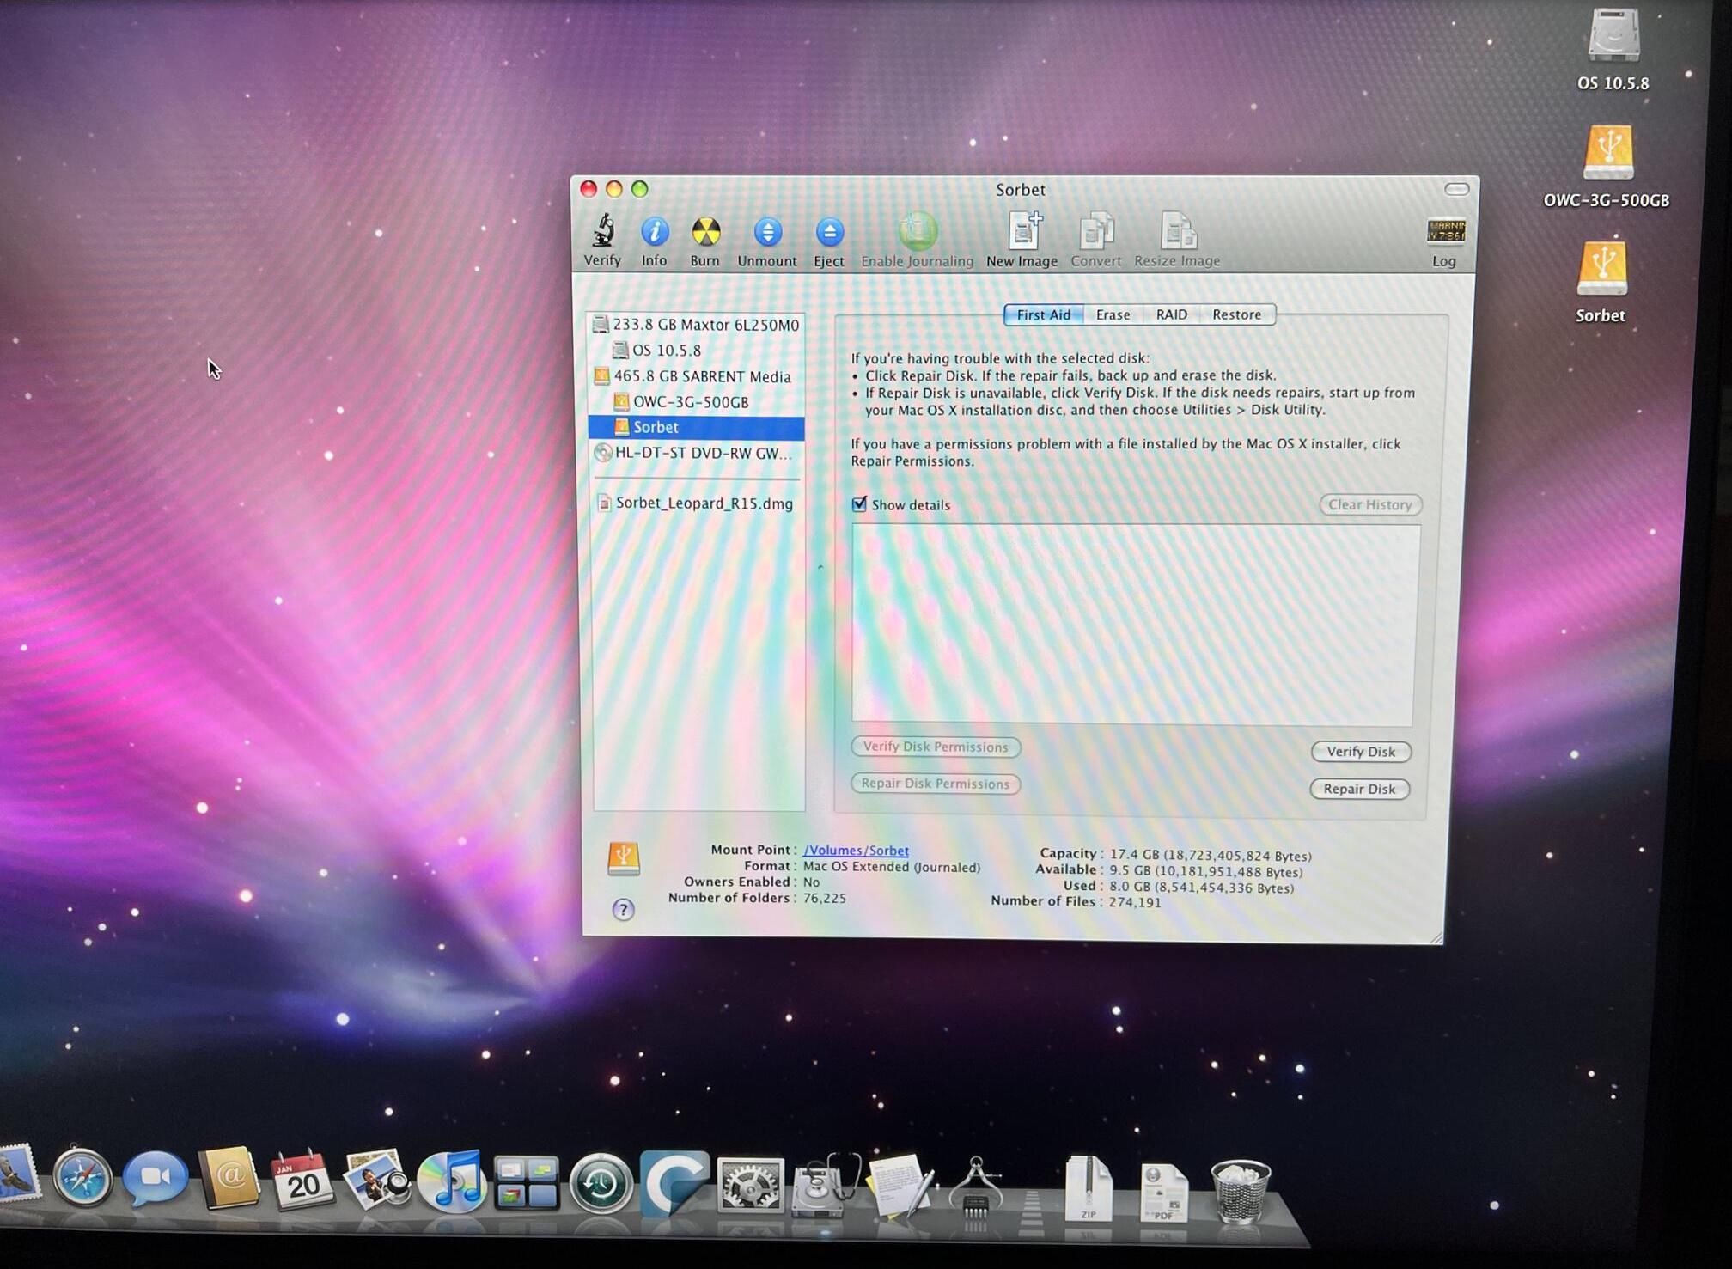Click the OWC-3G-500GB USB drive desktop icon
1732x1269 pixels.
tap(1608, 153)
